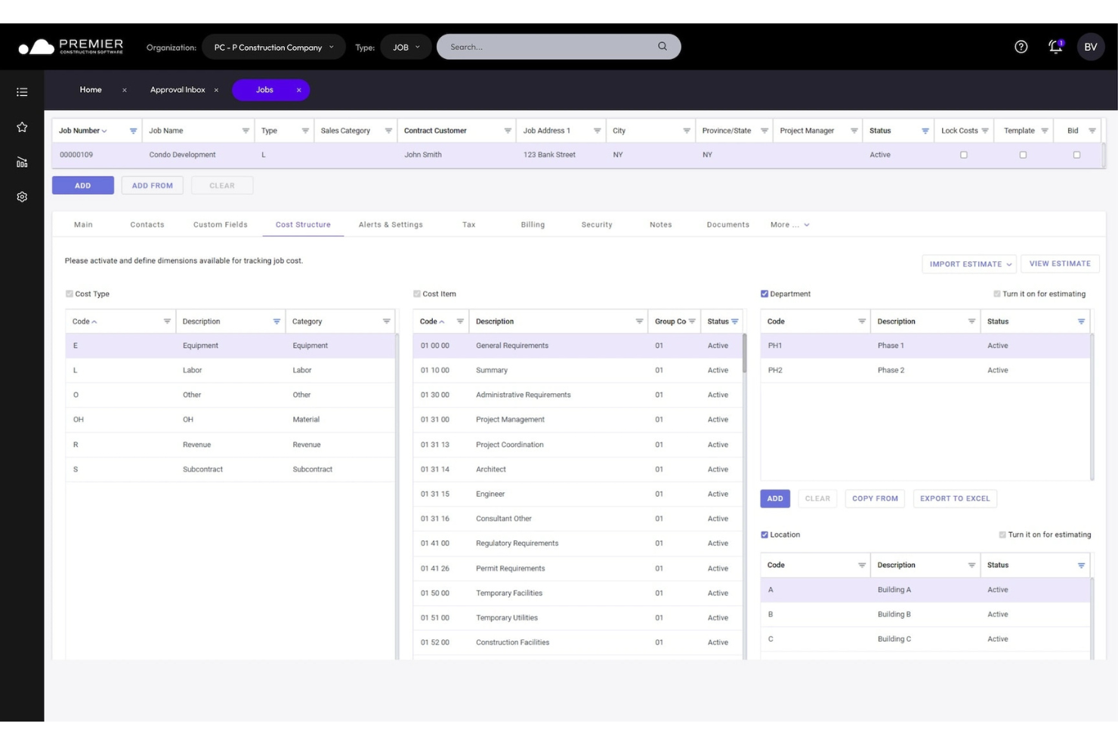Click the Premier logo
1118x745 pixels.
(71, 47)
